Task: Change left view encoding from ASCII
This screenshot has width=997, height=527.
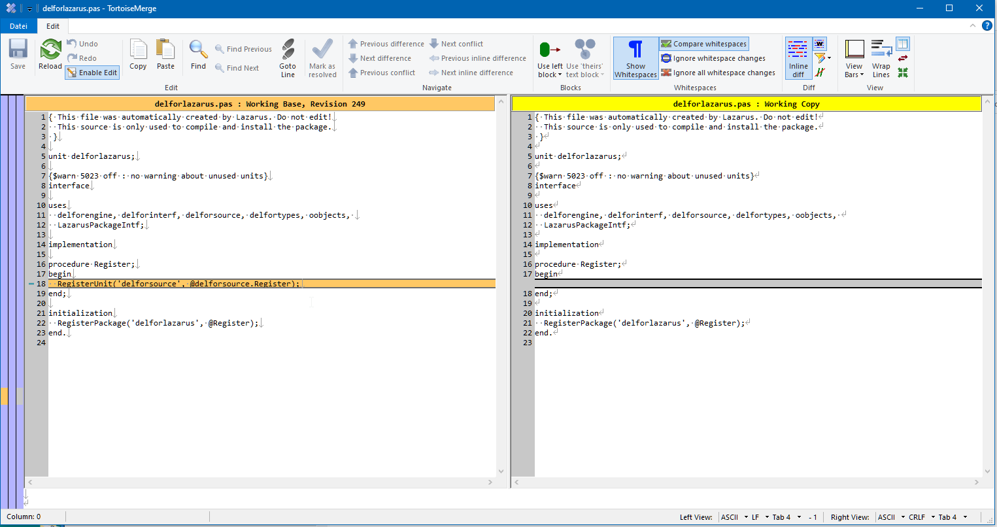Action: 734,517
